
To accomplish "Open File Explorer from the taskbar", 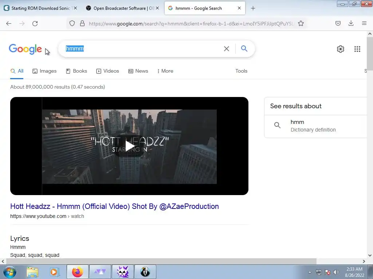I will 32,272.
